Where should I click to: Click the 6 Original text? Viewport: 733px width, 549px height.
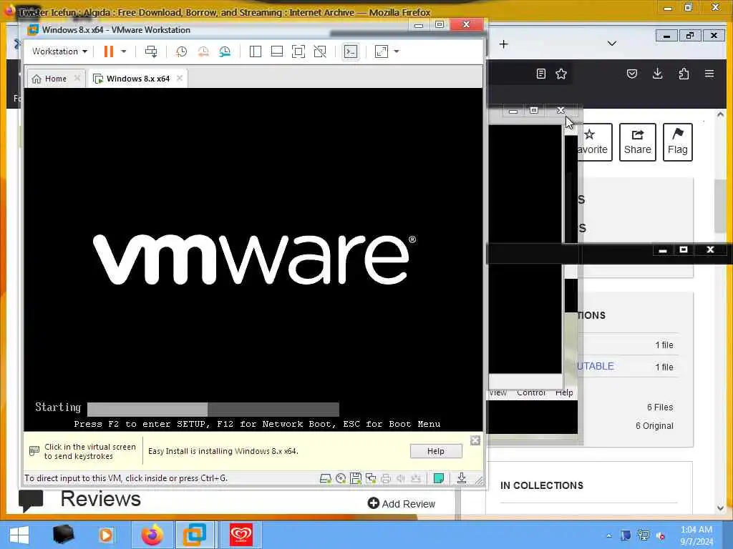click(654, 426)
